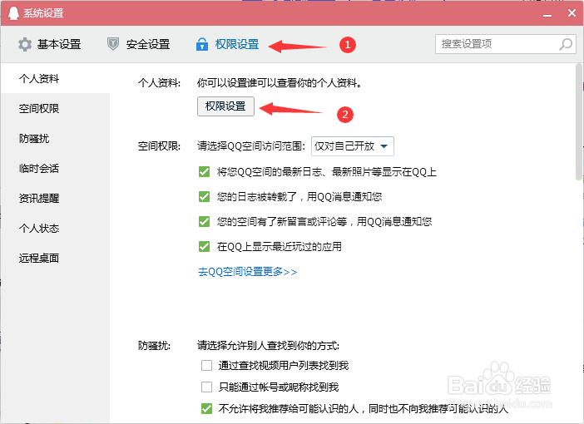Click the QQ penguin logo in title bar
The height and width of the screenshot is (424, 584).
pos(13,13)
